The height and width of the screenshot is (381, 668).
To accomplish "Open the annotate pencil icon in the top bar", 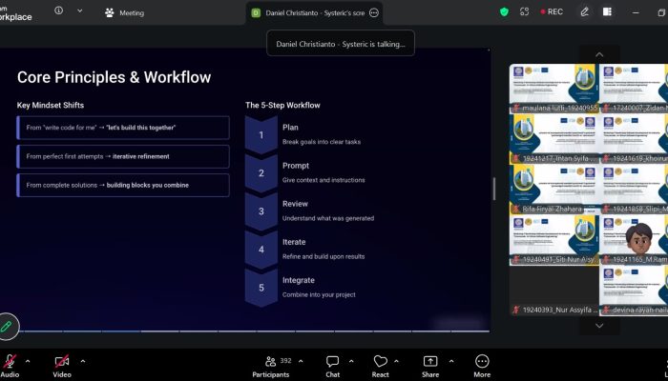I will pyautogui.click(x=584, y=11).
